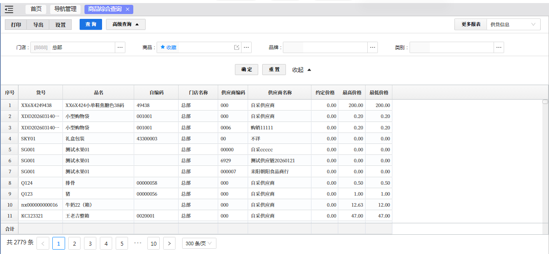Viewport: 549px width, 254px height.
Task: Jump ahead using the pagination ellipsis
Action: tap(138, 243)
